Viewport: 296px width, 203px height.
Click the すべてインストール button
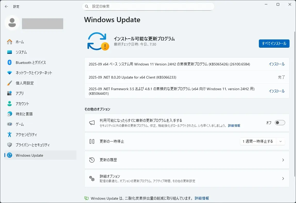tap(274, 44)
